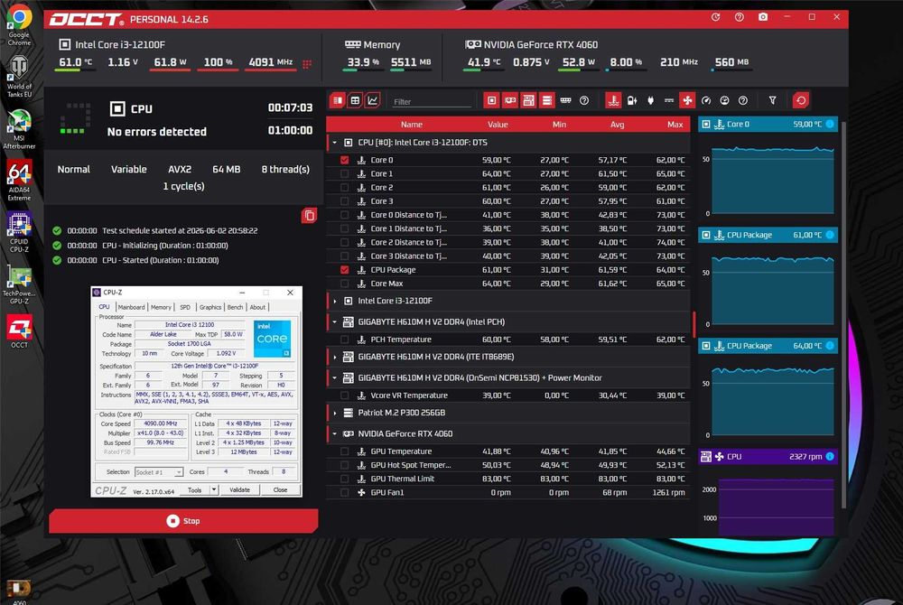Image resolution: width=903 pixels, height=605 pixels.
Task: Collapse the OnSemi NCP81530 Power Monitor group
Action: click(335, 378)
